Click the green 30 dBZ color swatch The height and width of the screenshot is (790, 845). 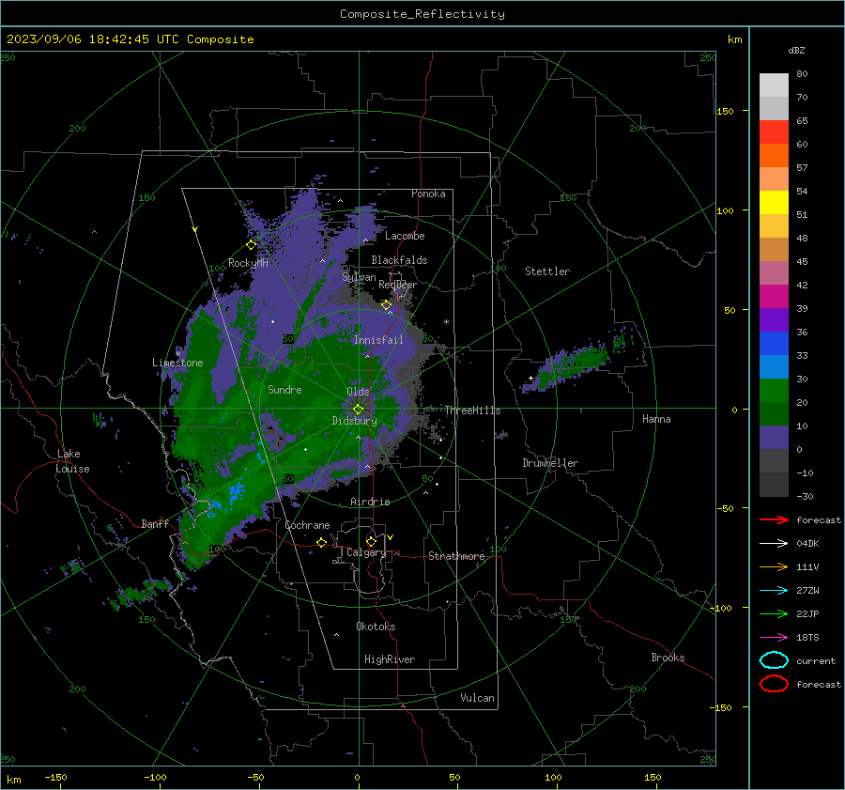pyautogui.click(x=774, y=390)
